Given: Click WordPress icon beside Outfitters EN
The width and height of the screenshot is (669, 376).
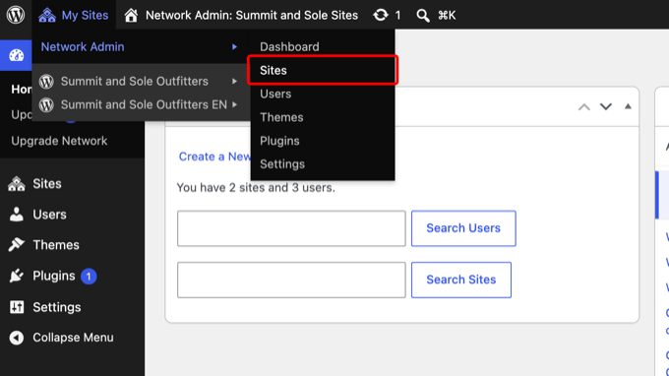Looking at the screenshot, I should pos(46,104).
